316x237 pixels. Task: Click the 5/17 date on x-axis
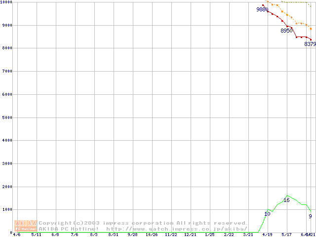[x=287, y=235]
